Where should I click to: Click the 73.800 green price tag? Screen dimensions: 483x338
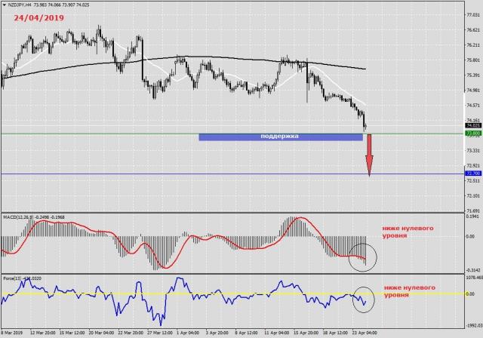[473, 134]
